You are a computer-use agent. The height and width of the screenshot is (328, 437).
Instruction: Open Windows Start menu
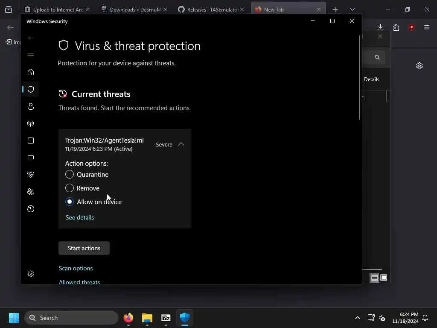tap(14, 318)
